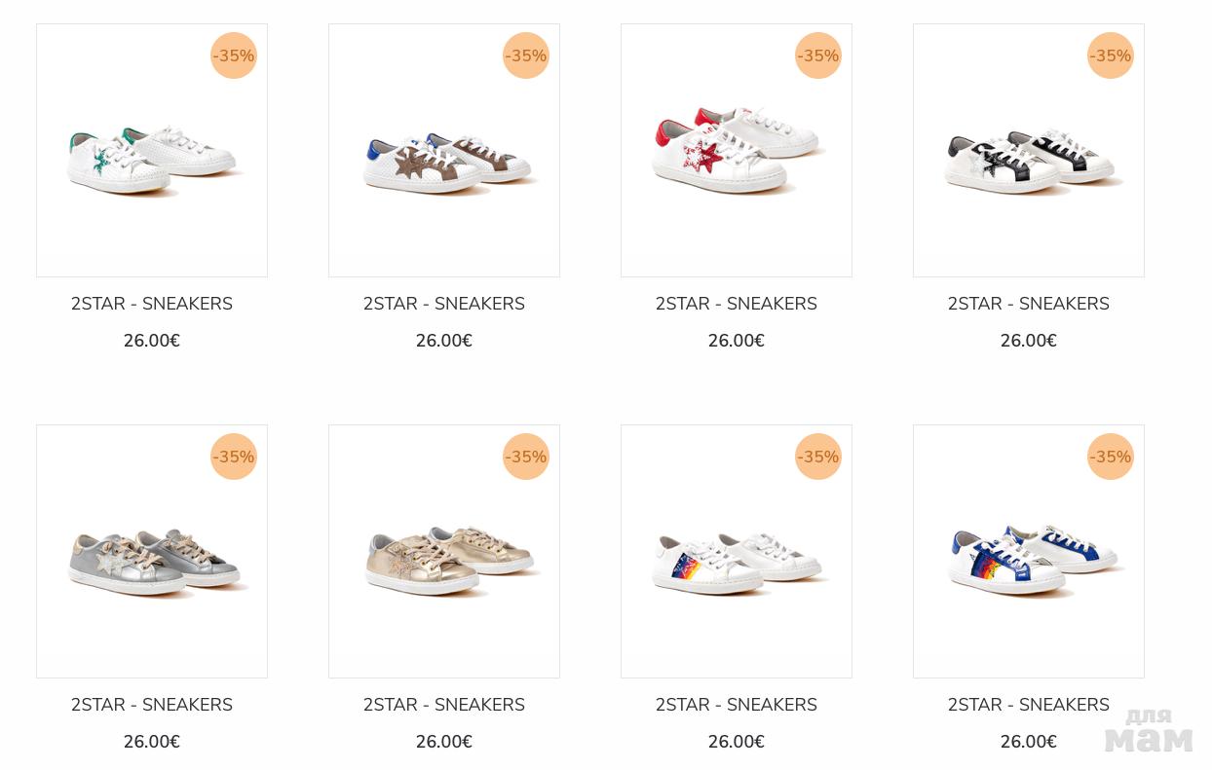1212x770 pixels.
Task: Click the discount badge on gold sneakers
Action: [526, 457]
